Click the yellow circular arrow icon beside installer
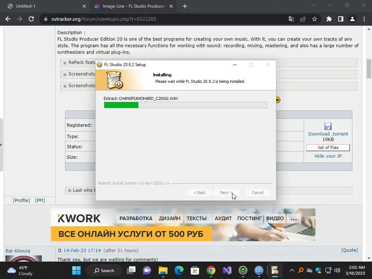This screenshot has width=372, height=279. [x=278, y=100]
